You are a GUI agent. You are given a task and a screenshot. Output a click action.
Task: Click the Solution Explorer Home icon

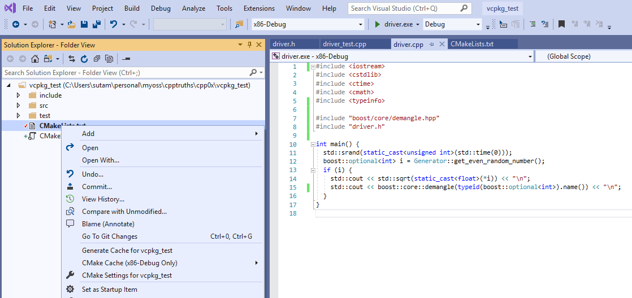[x=35, y=59]
